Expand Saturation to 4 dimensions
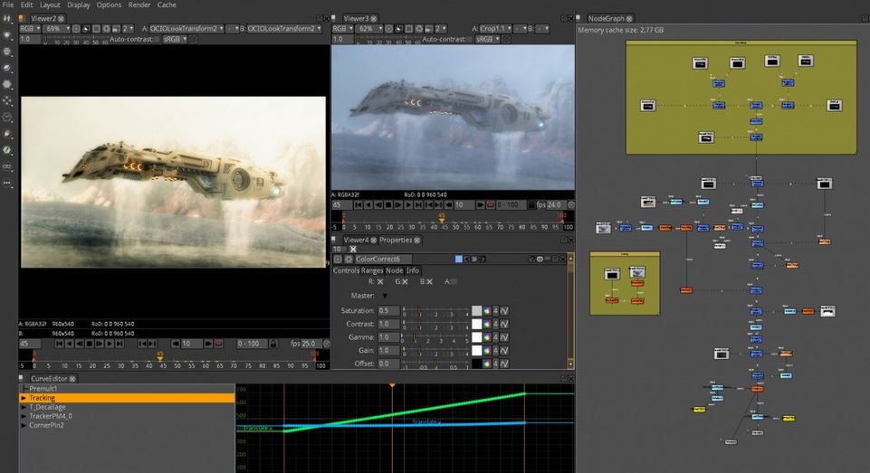Viewport: 870px width, 473px height. pos(495,311)
